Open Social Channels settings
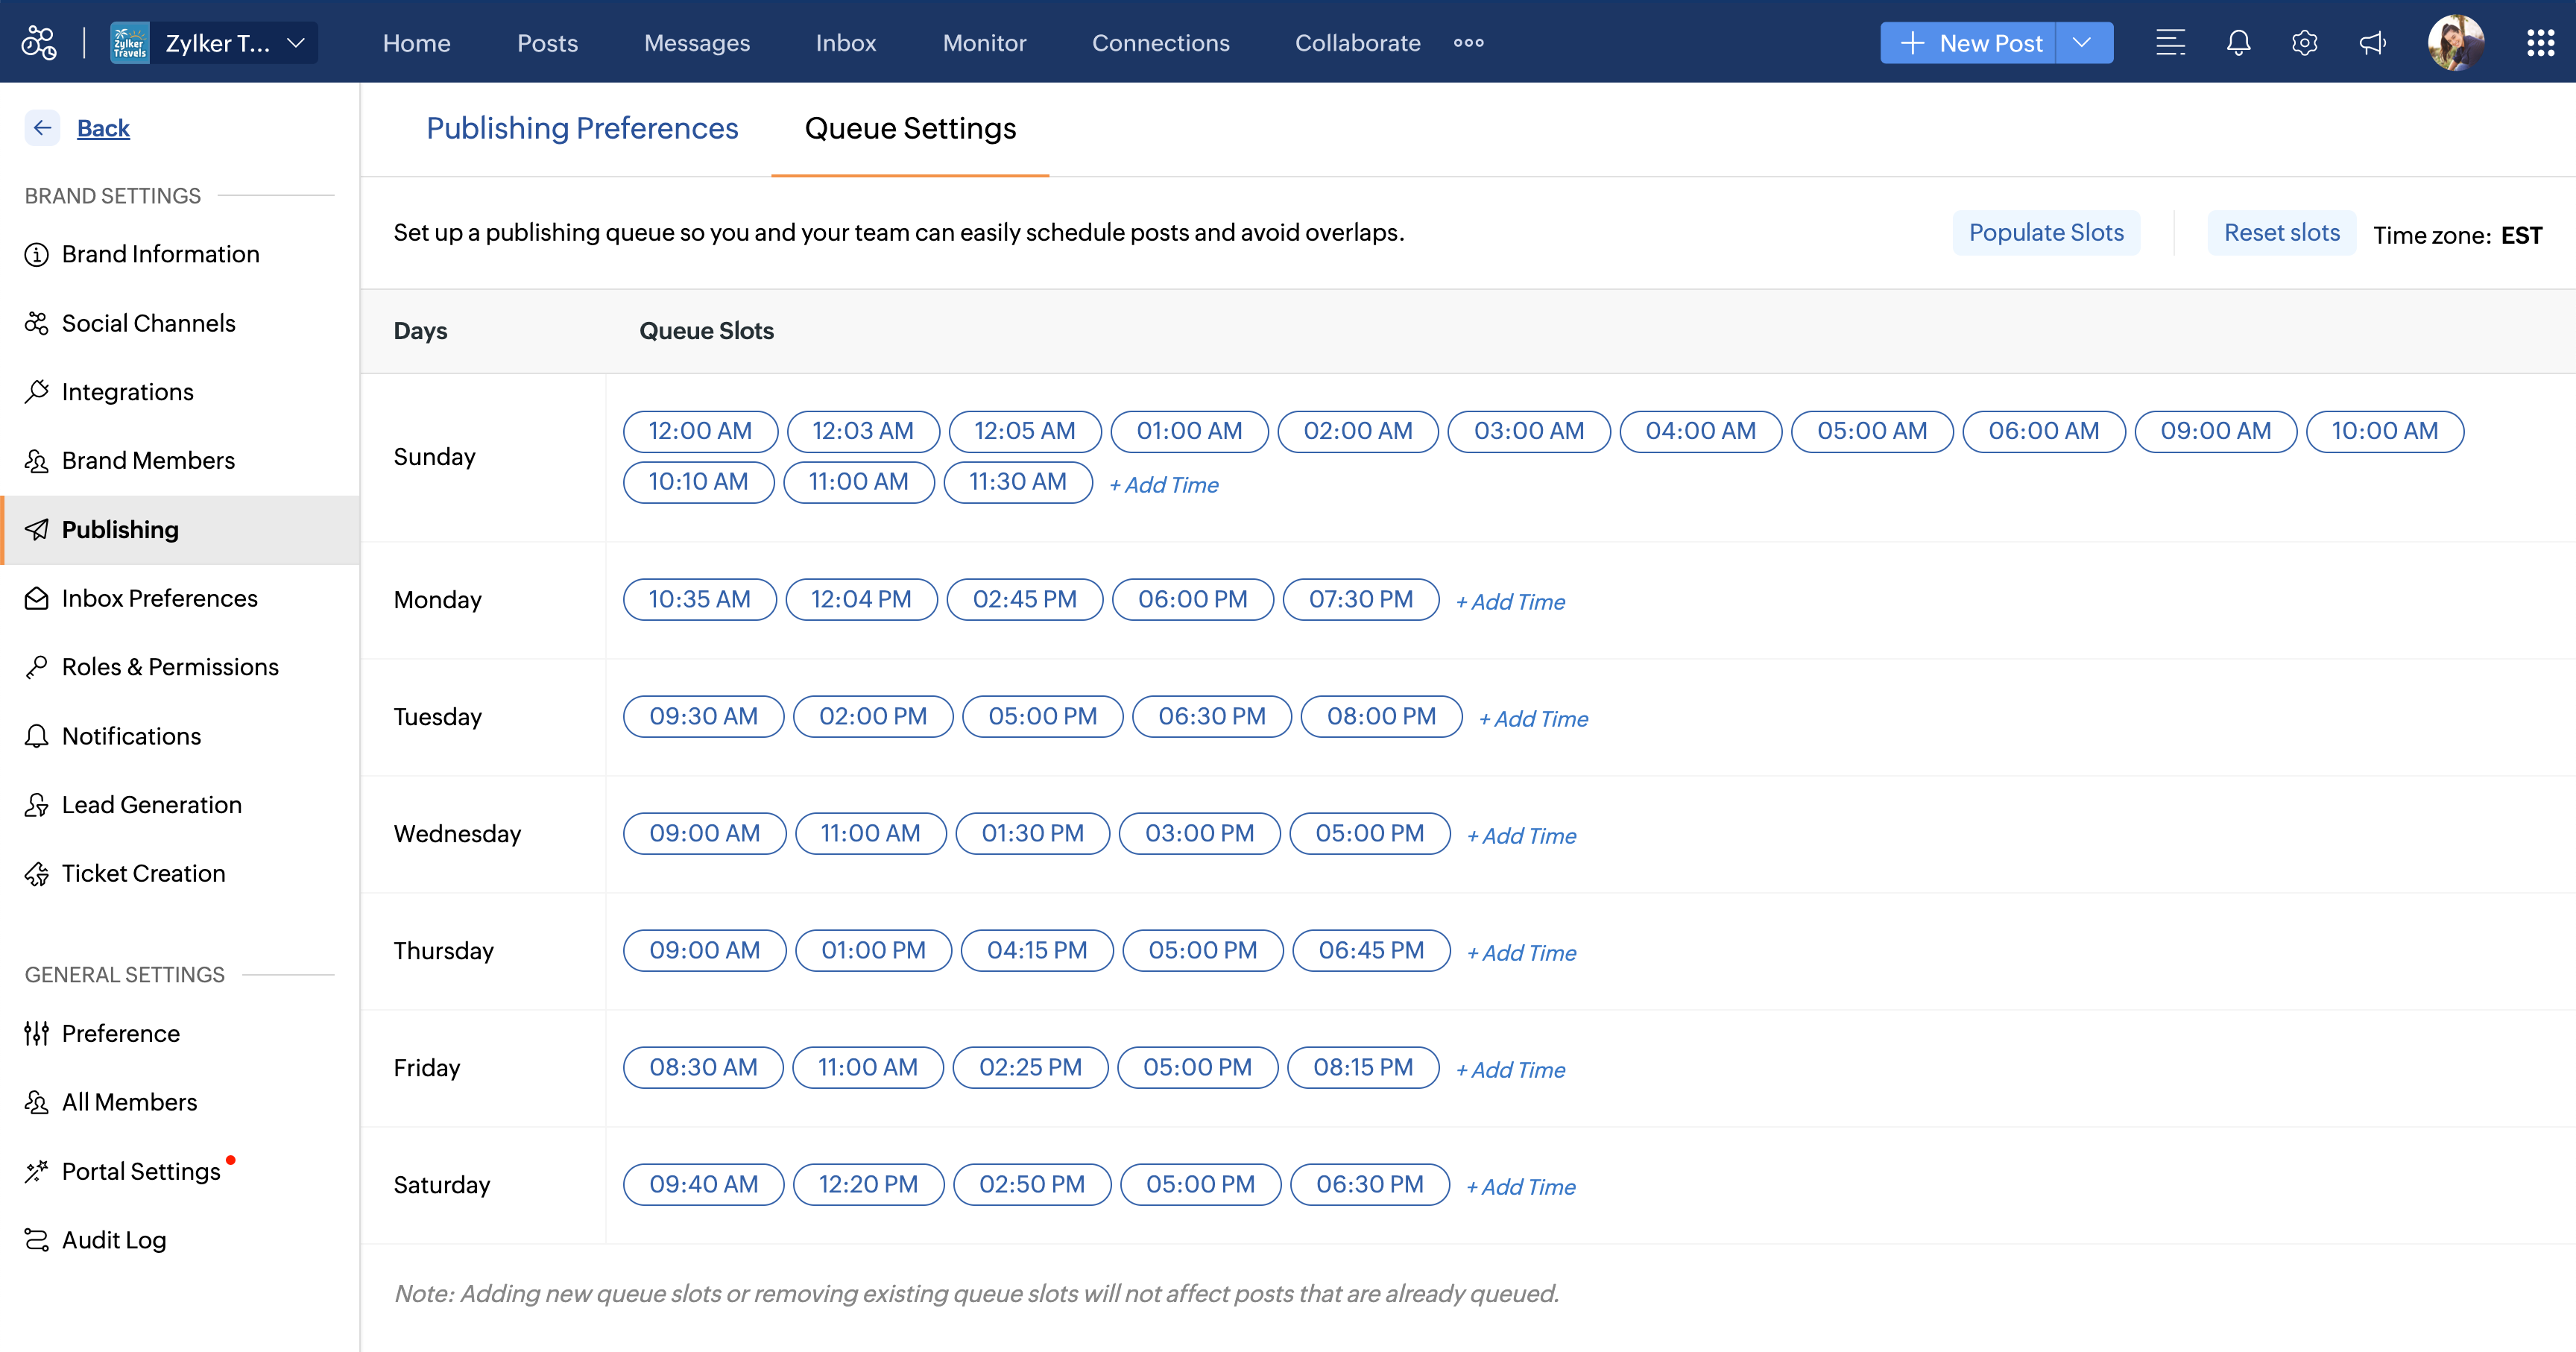Image resolution: width=2576 pixels, height=1352 pixels. tap(148, 323)
